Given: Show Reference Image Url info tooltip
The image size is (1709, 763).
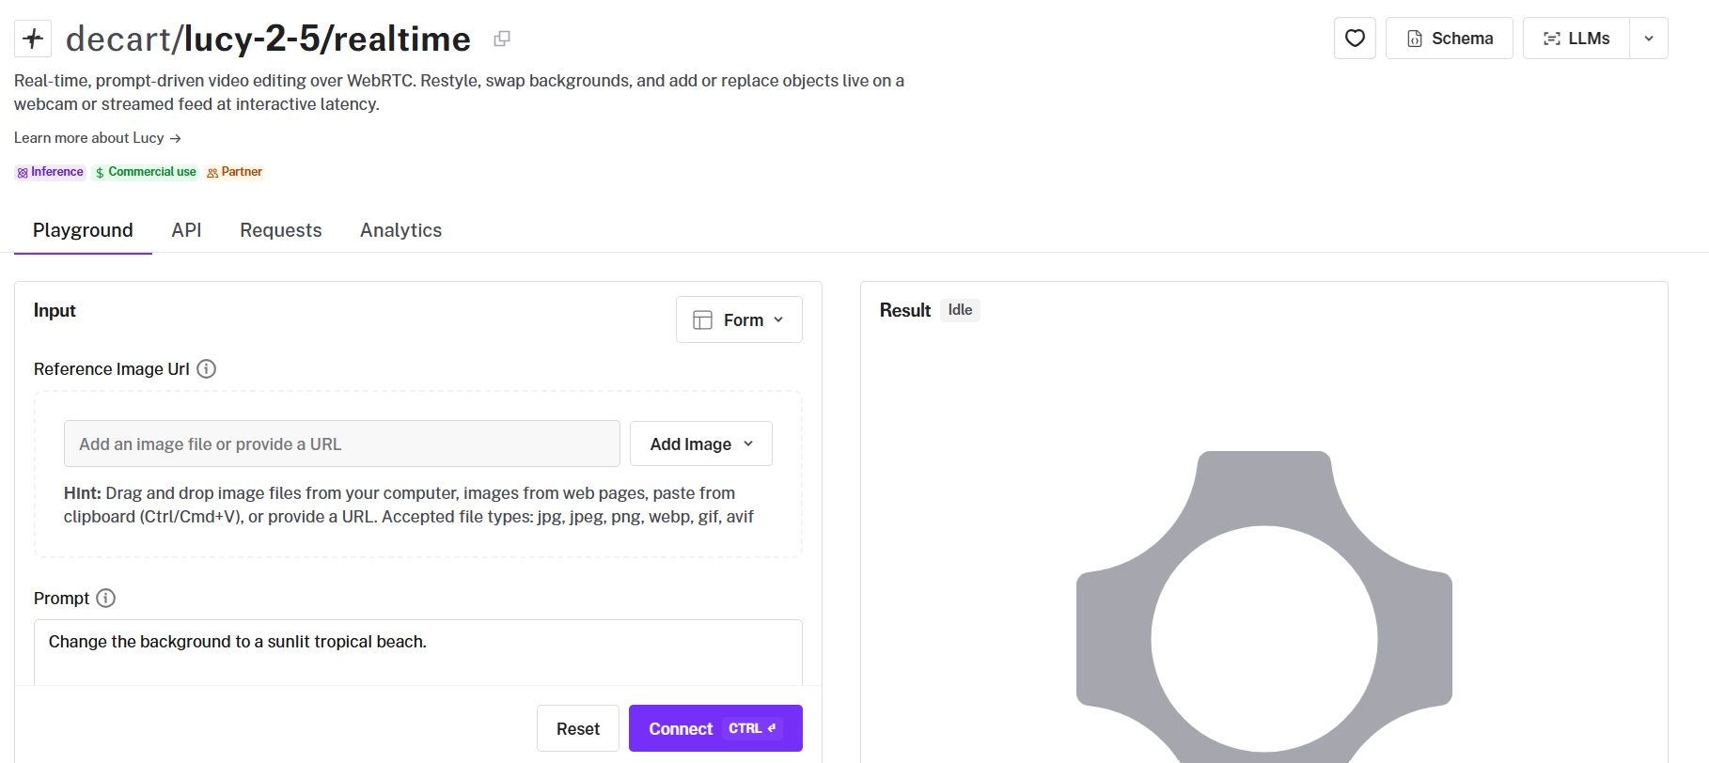Looking at the screenshot, I should 206,369.
